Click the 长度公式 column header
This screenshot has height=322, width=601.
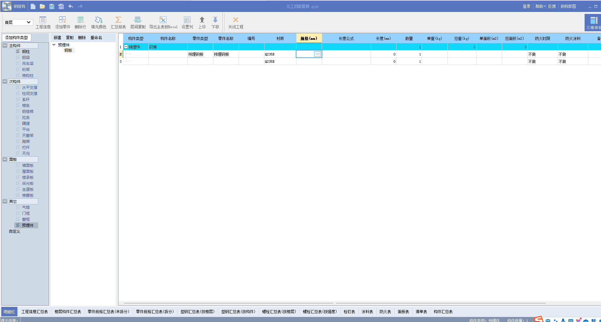pyautogui.click(x=346, y=38)
